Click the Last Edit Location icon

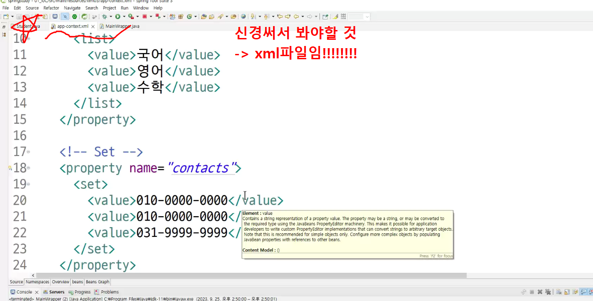pyautogui.click(x=280, y=17)
